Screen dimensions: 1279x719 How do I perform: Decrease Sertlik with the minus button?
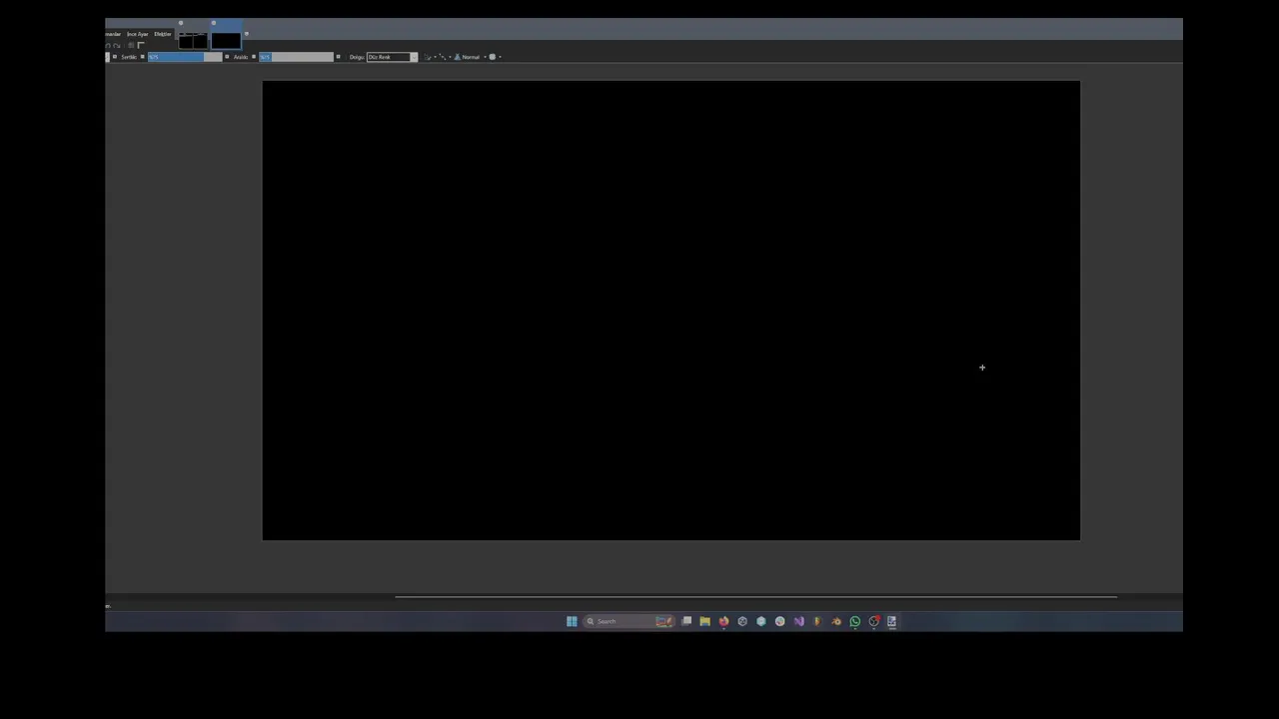[143, 57]
